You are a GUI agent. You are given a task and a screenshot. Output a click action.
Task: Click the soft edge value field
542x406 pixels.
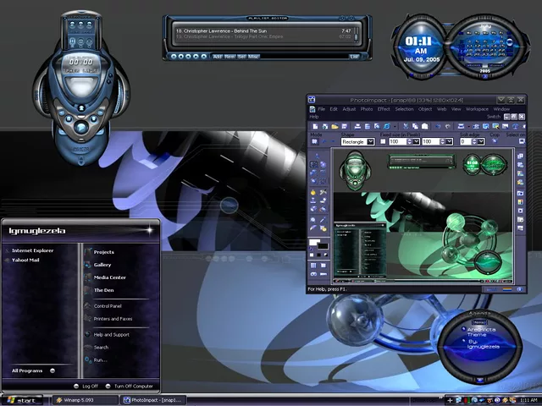466,141
